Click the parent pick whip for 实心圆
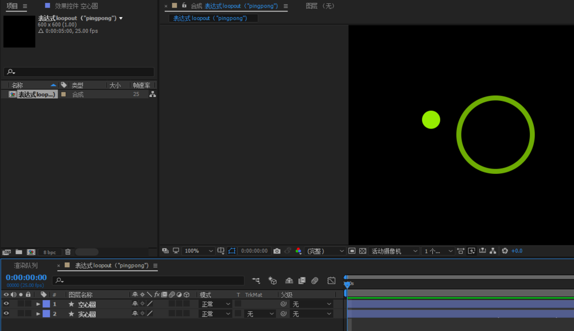This screenshot has height=331, width=574. tap(284, 314)
